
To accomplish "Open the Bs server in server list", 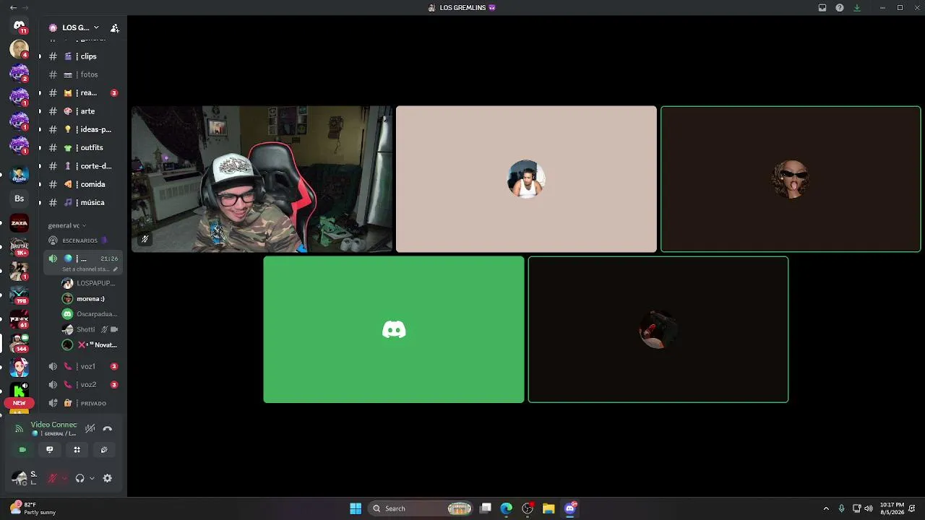I will coord(20,199).
